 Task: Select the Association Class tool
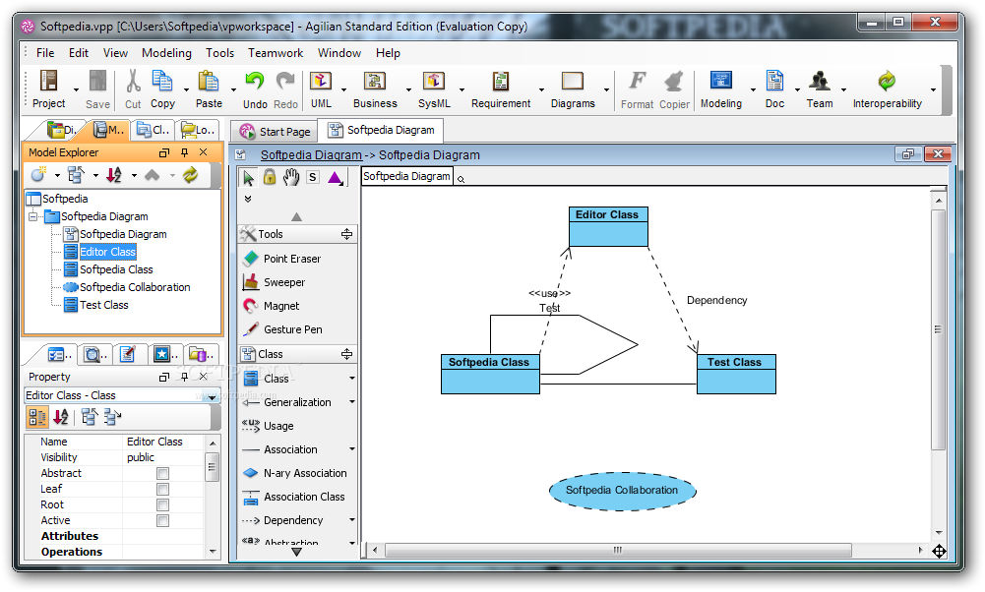(x=296, y=497)
